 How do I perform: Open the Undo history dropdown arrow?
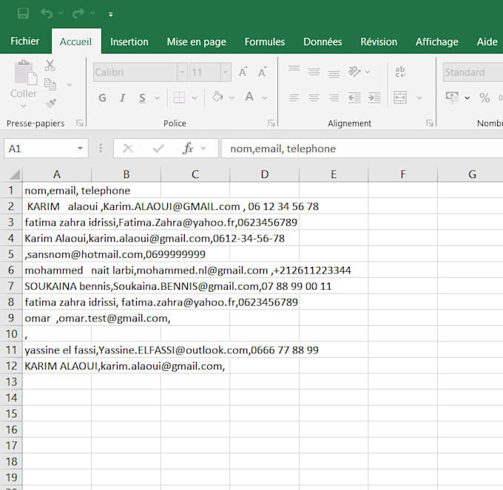point(61,13)
